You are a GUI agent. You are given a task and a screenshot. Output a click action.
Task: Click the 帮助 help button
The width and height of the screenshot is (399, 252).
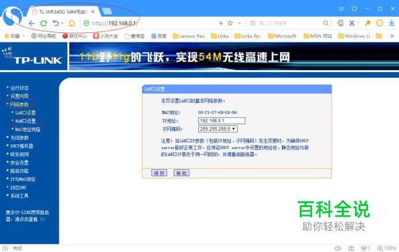[182, 173]
